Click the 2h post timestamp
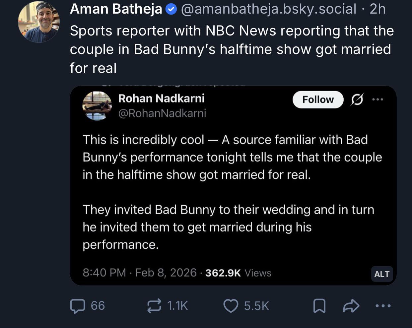The width and height of the screenshot is (412, 328). coord(378,9)
